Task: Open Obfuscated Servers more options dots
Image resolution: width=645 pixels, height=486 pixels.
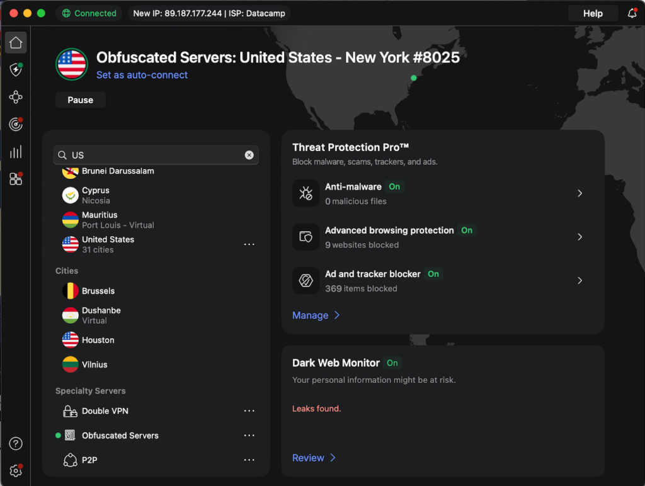Action: (x=249, y=436)
